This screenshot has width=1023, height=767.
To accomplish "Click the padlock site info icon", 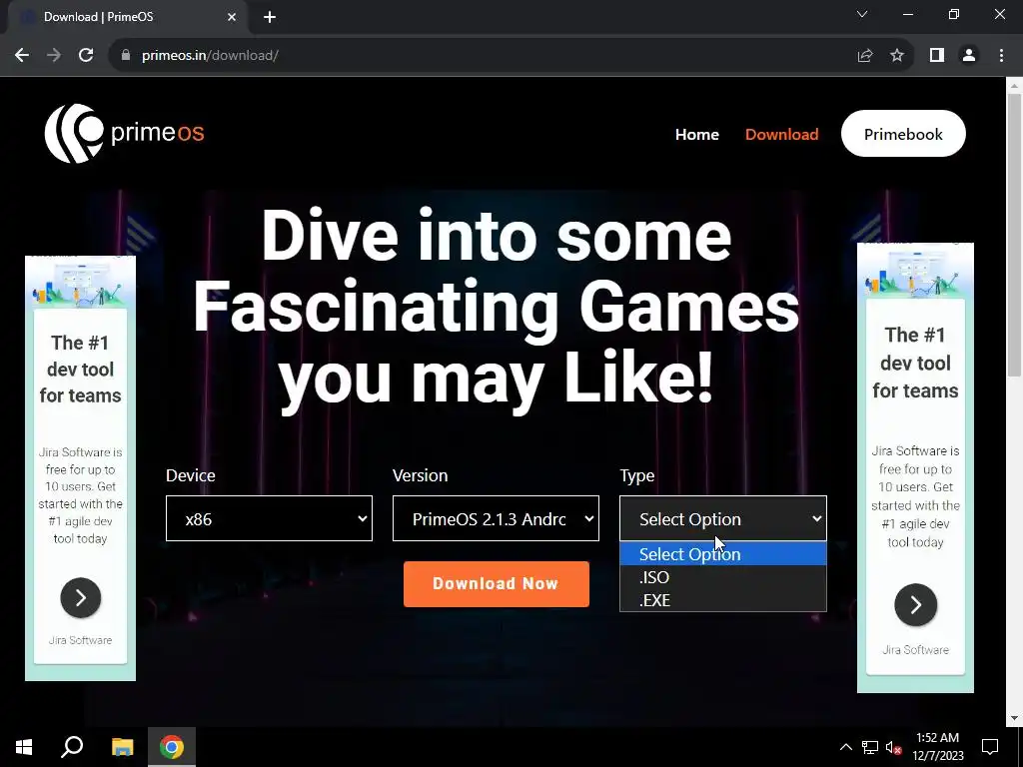I will [x=126, y=56].
